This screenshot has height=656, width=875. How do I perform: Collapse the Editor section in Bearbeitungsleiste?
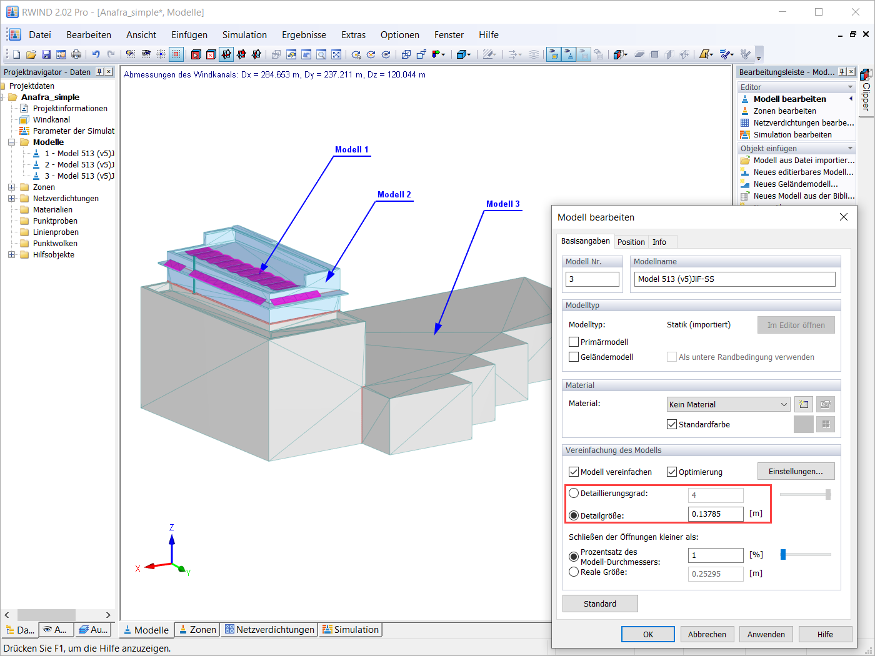(x=850, y=87)
